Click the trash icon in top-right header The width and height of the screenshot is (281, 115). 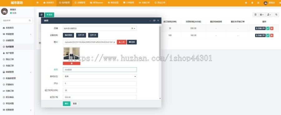point(252,3)
